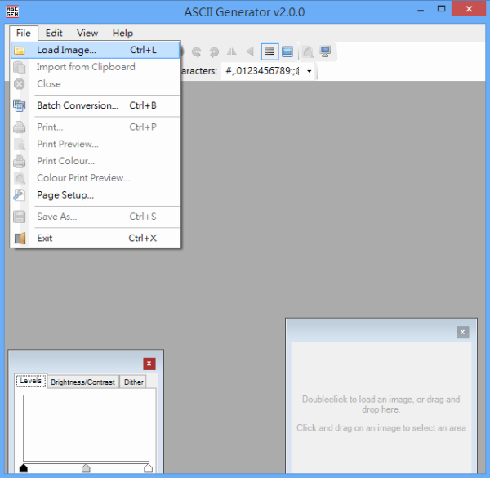Viewport: 490px width, 478px height.
Task: Click the rotate clockwise toolbar icon
Action: pyautogui.click(x=214, y=52)
